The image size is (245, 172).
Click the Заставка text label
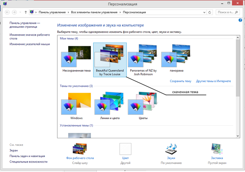[217, 158]
